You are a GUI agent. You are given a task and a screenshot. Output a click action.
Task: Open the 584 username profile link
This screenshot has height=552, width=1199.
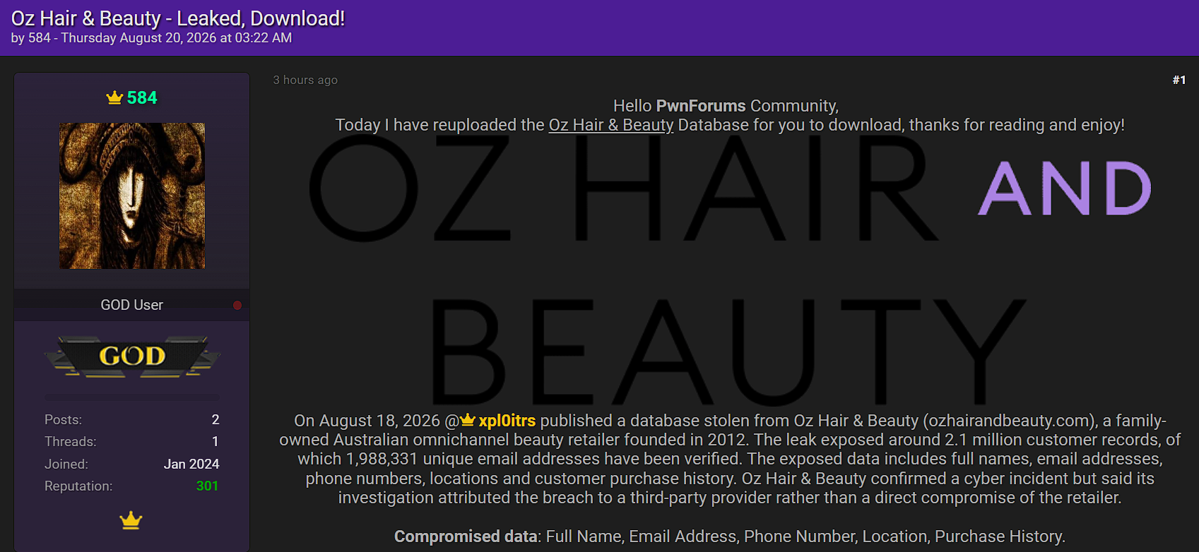pos(142,98)
